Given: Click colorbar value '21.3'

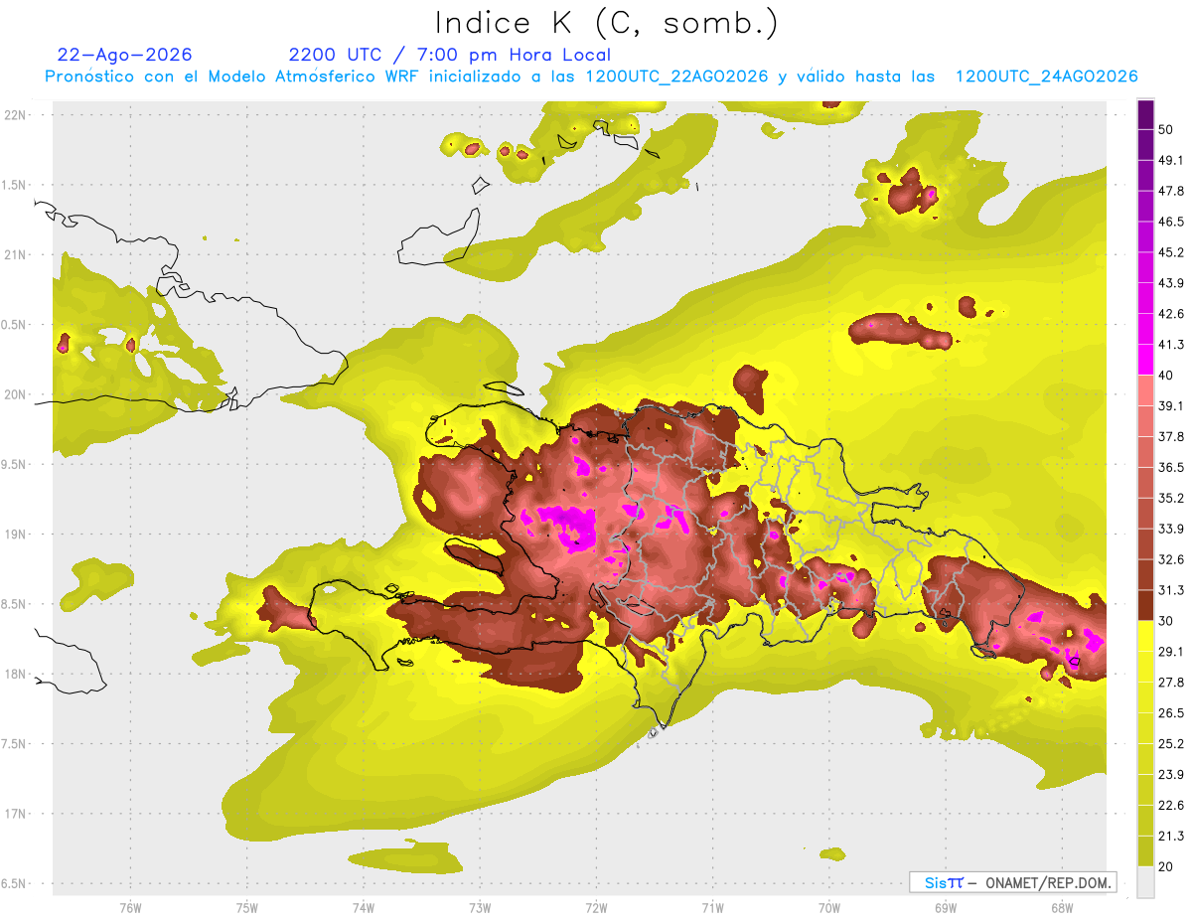Looking at the screenshot, I should 1170,836.
